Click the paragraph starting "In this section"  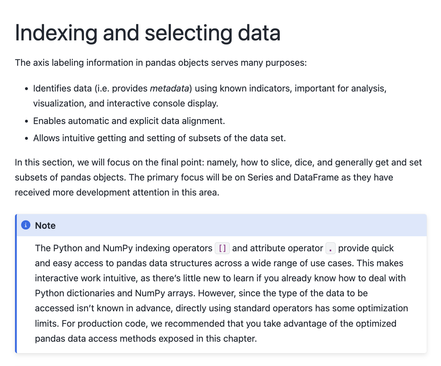[x=218, y=177]
